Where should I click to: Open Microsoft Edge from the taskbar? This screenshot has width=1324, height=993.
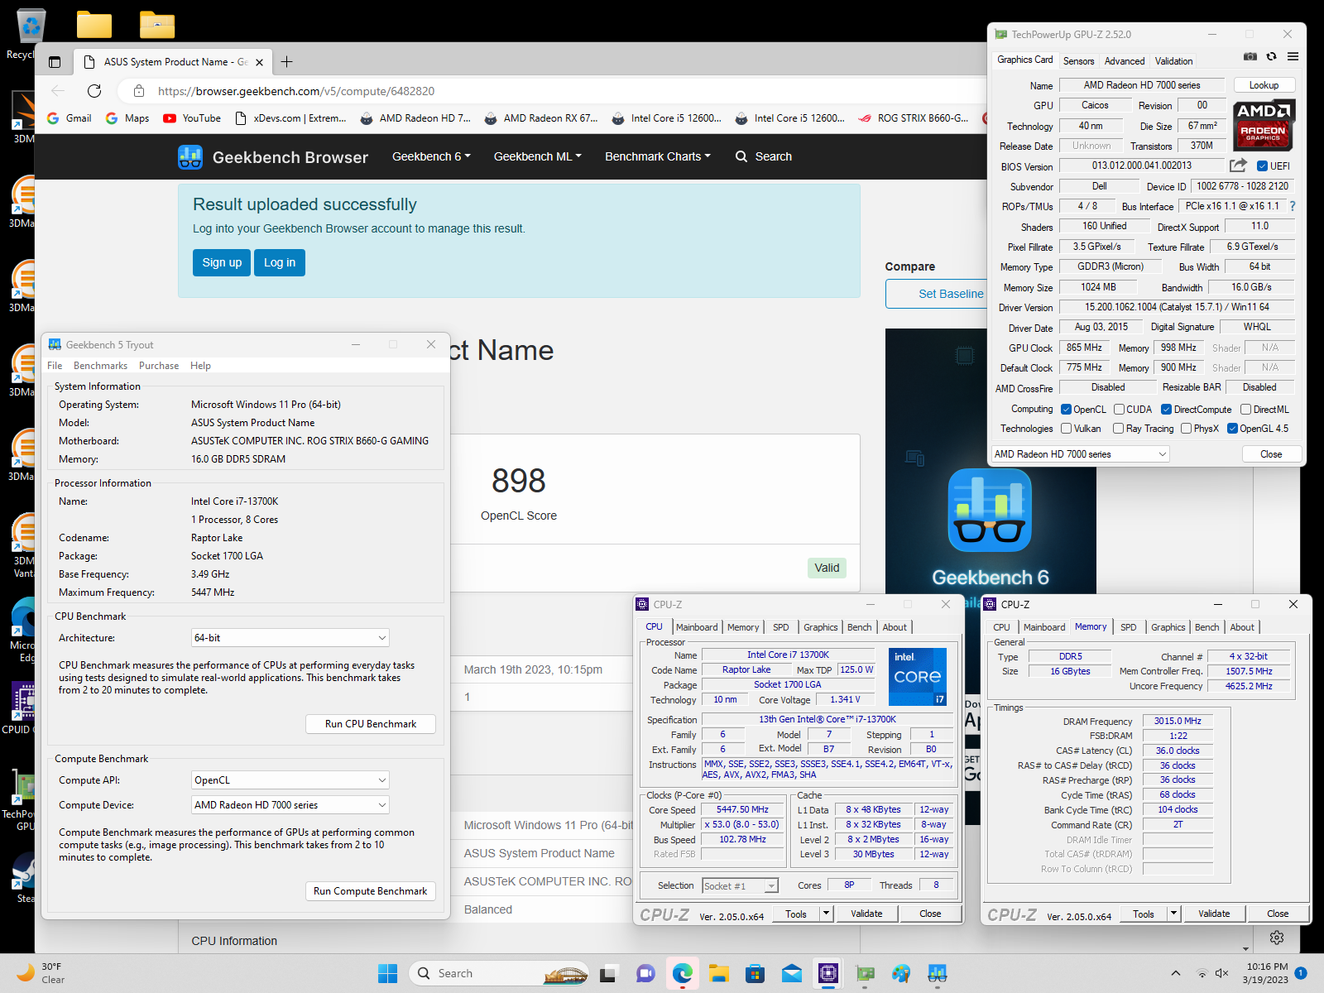coord(682,973)
